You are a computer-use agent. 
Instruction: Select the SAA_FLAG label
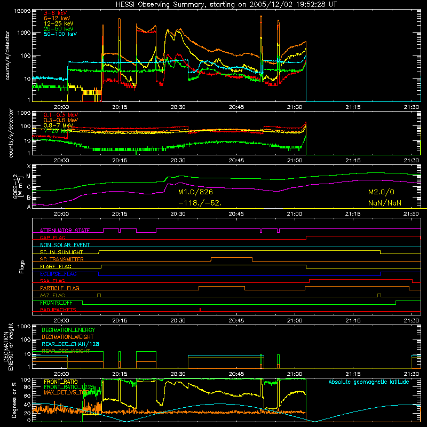[52, 281]
